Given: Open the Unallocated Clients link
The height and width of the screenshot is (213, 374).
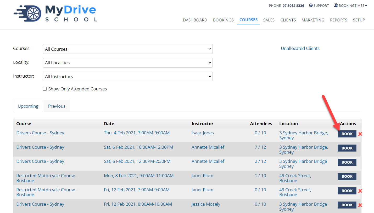Looking at the screenshot, I should coord(300,48).
